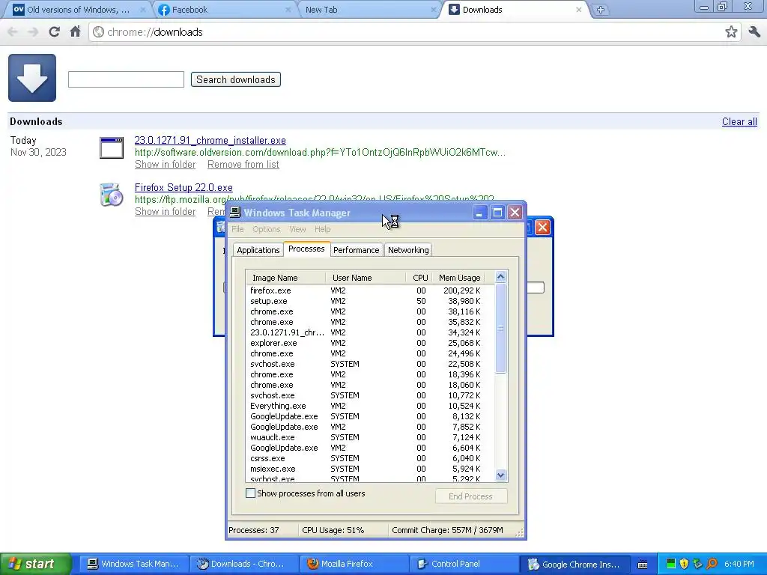Open Firefox Setup 22.0.exe download link

coord(184,187)
